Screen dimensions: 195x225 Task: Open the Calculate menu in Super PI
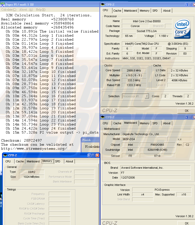(9, 10)
